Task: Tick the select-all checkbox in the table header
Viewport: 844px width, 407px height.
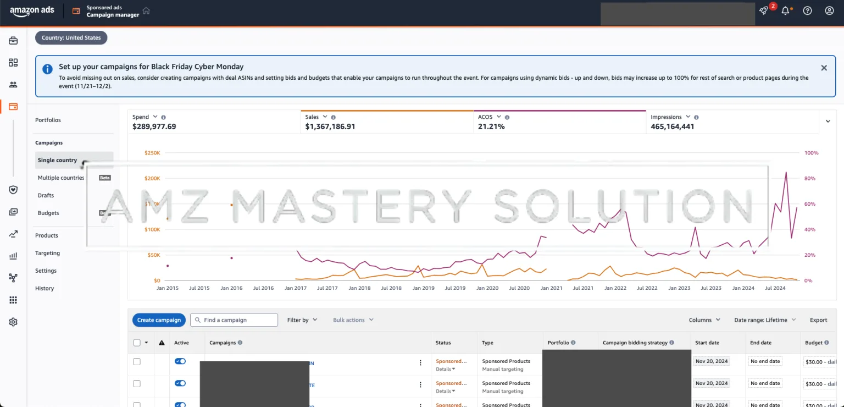Action: 137,343
